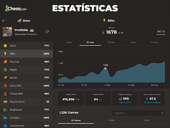Click the Crazyhouse house icon
This screenshot has width=170, height=128.
coord(5,126)
